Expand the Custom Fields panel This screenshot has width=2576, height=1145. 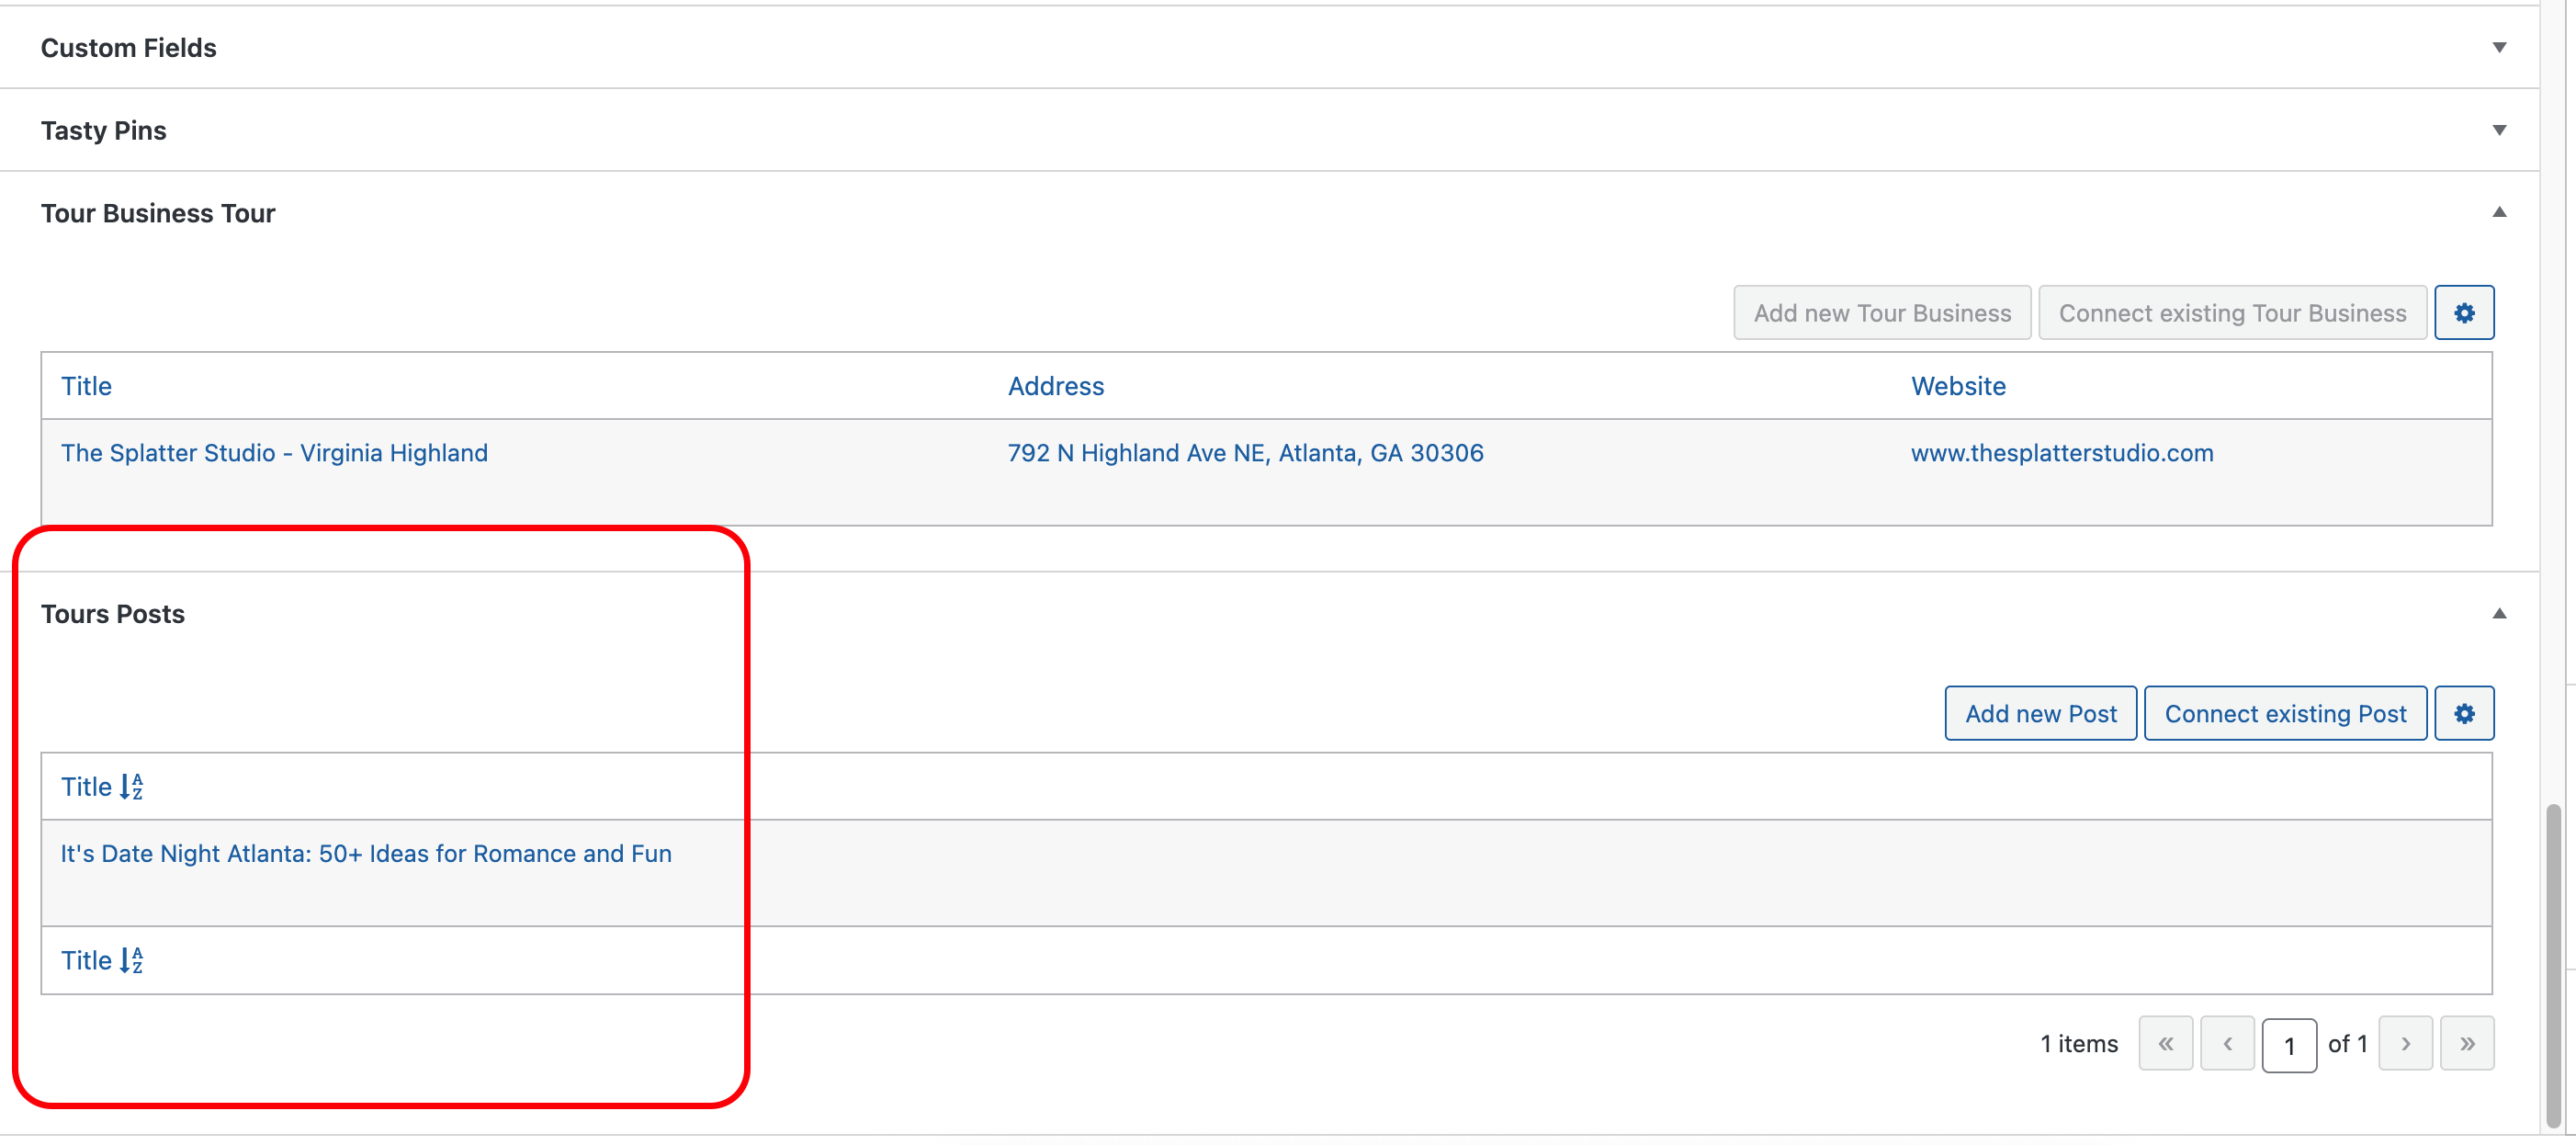(x=2498, y=47)
